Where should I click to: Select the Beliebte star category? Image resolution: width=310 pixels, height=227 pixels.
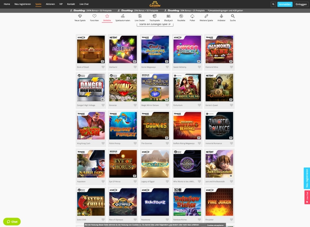tap(107, 18)
